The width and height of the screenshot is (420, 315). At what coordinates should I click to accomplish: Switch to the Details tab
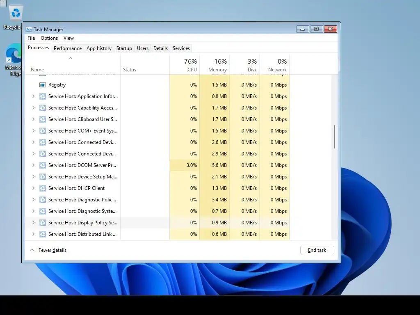point(160,48)
